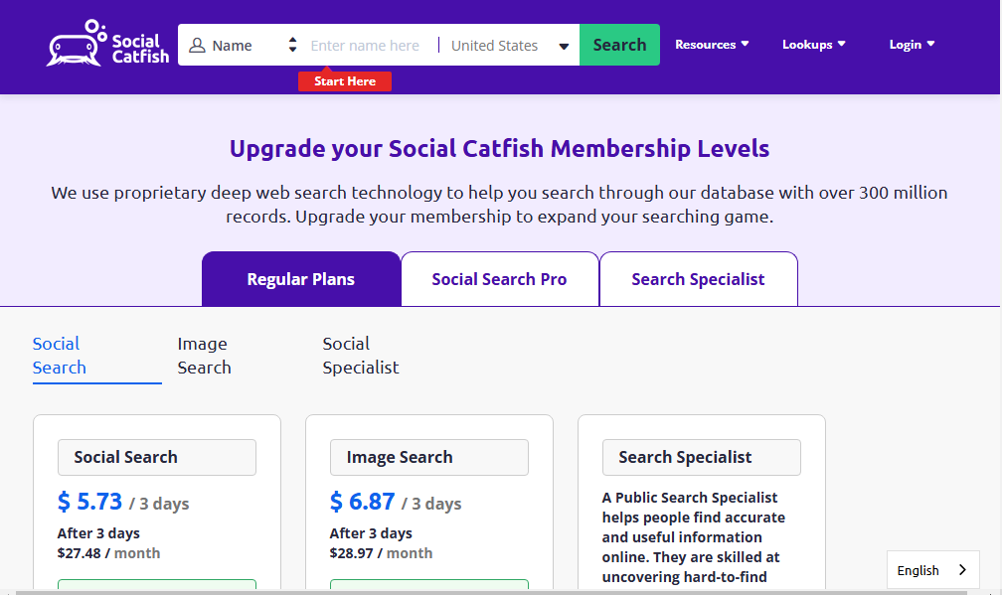Click the green Search button
Screen dimensions: 1002x595
click(619, 45)
